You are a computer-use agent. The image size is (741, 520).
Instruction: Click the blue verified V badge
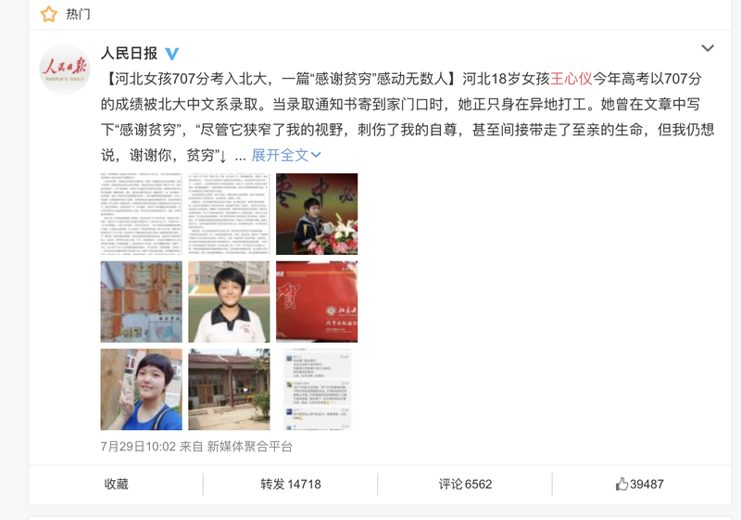pos(172,54)
